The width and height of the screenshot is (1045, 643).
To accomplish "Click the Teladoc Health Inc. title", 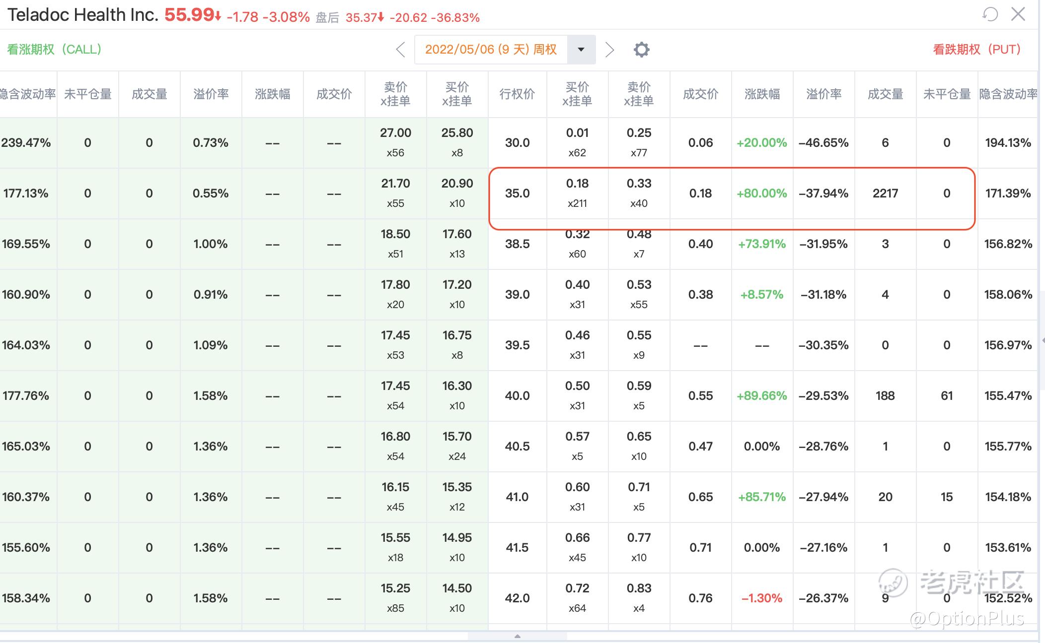I will (82, 15).
